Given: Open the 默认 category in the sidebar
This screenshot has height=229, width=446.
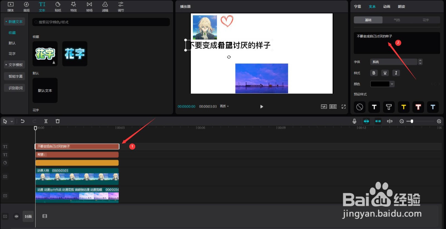Looking at the screenshot, I should (12, 43).
